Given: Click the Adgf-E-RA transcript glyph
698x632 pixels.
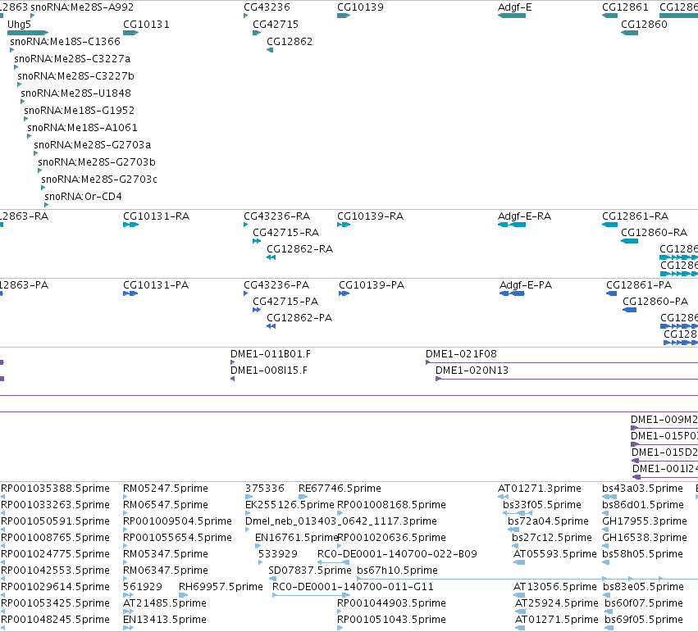Looking at the screenshot, I should click(512, 225).
